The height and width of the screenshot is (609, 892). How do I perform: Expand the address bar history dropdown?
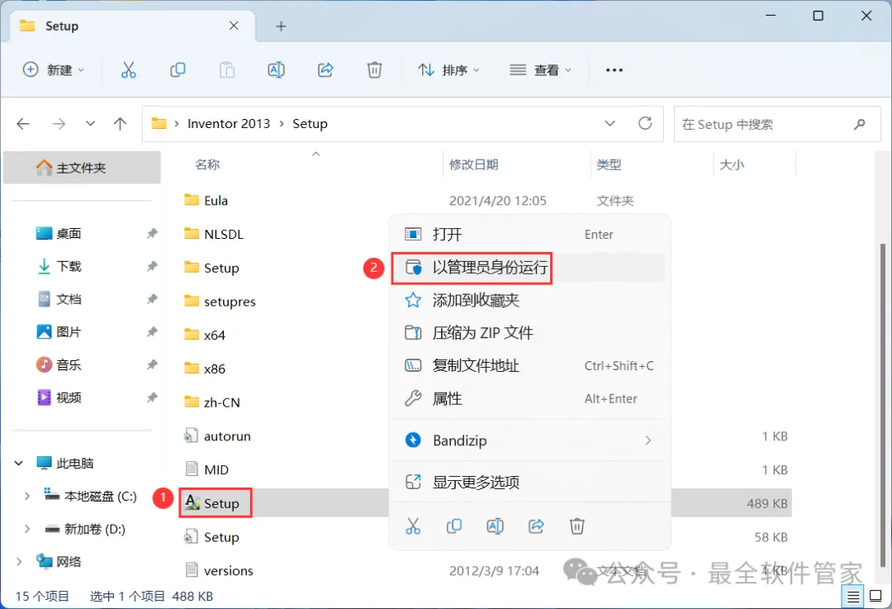coord(610,123)
